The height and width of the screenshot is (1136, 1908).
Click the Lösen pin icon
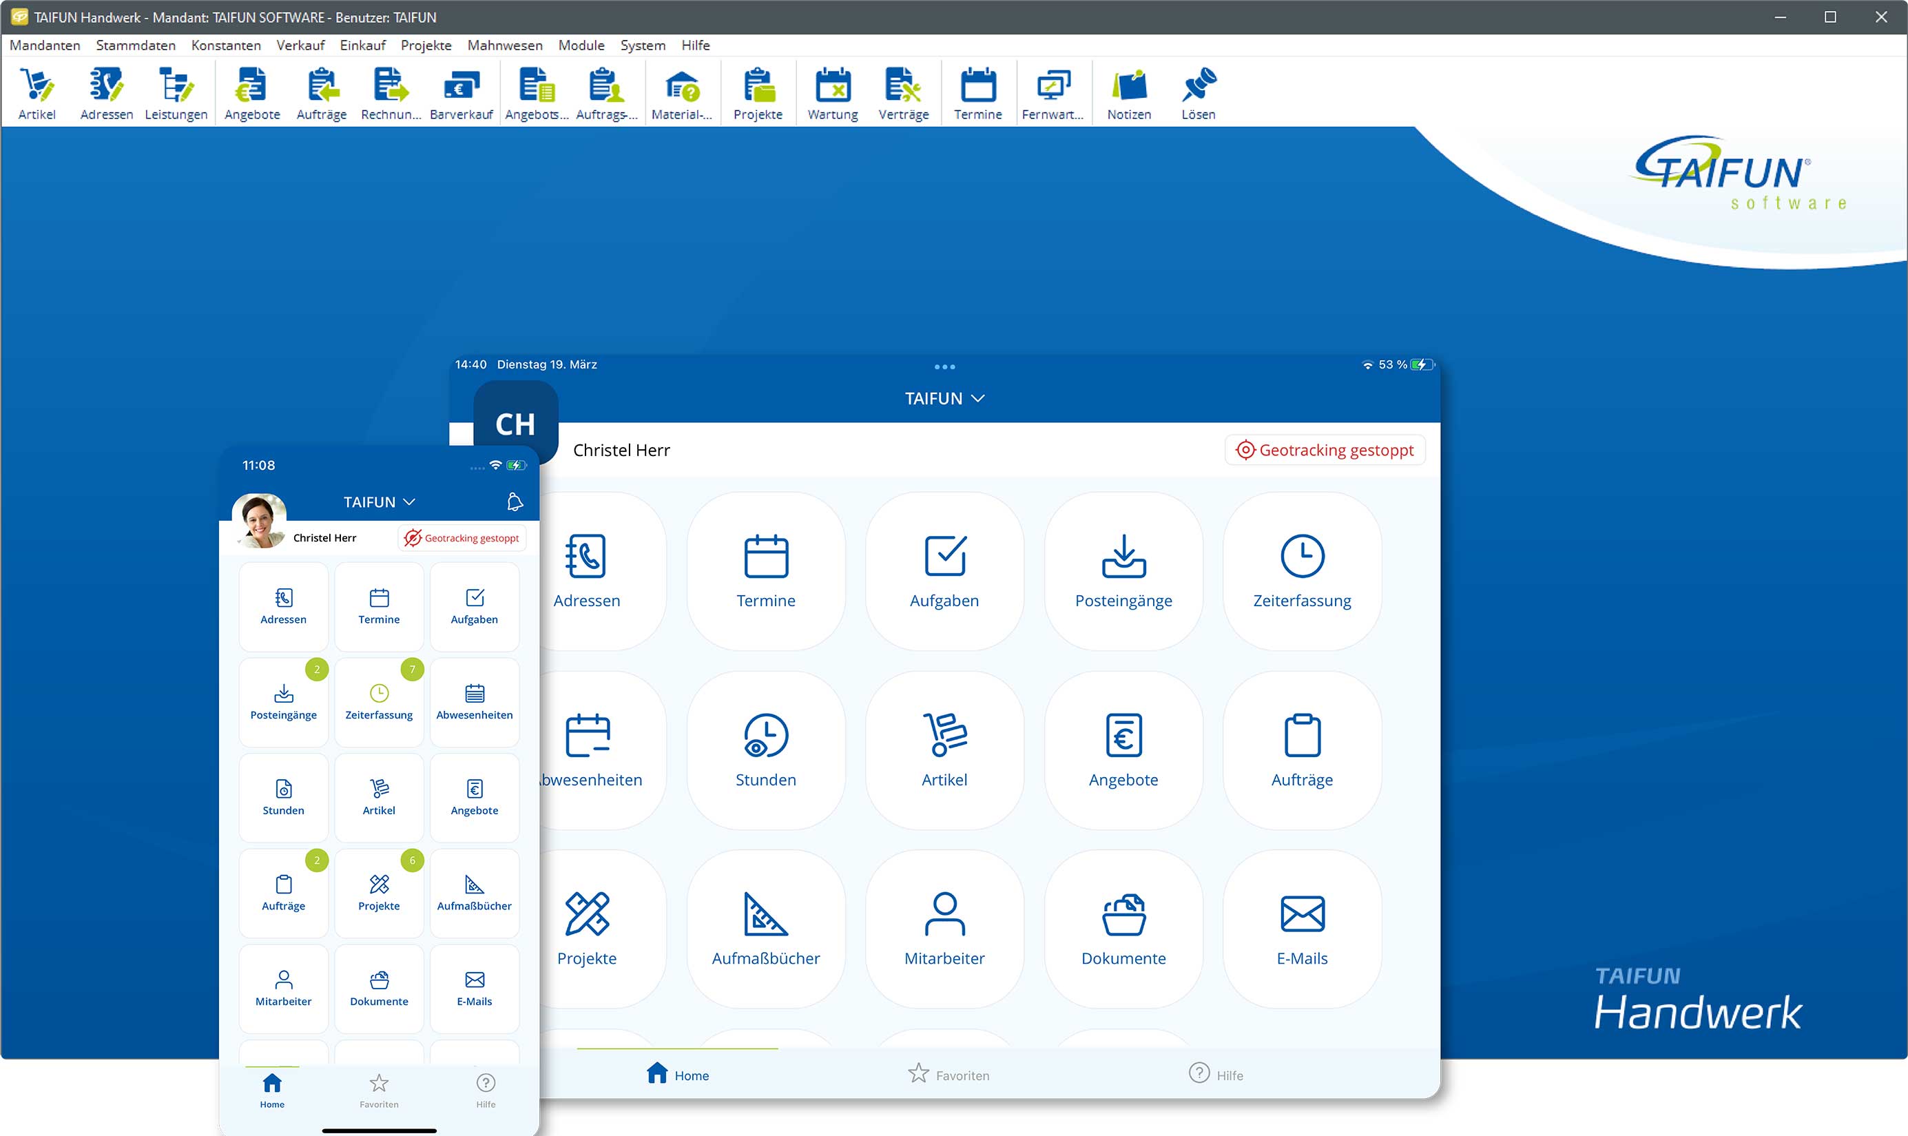(1199, 92)
